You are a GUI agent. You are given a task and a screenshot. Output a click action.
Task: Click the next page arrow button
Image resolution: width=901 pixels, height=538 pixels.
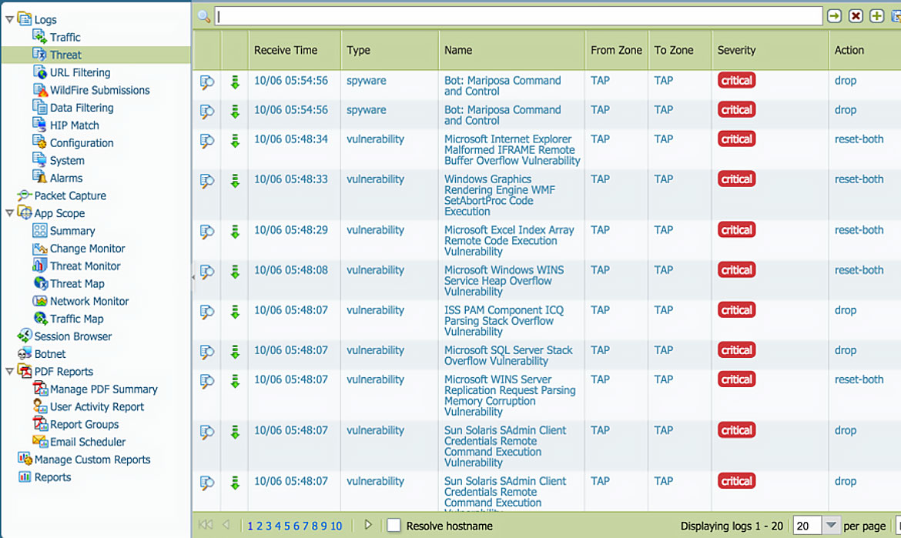coord(368,525)
